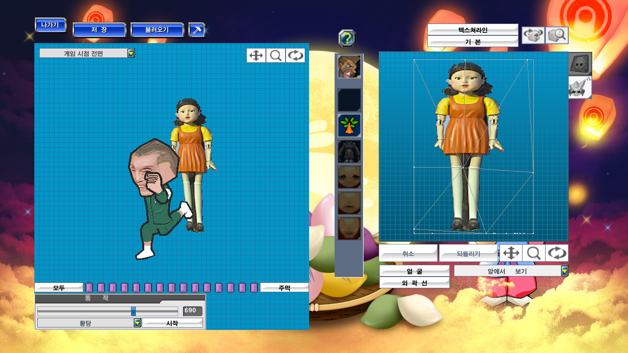This screenshot has width=628, height=353.
Task: Select the empty dark thumbnail slot
Action: (349, 100)
